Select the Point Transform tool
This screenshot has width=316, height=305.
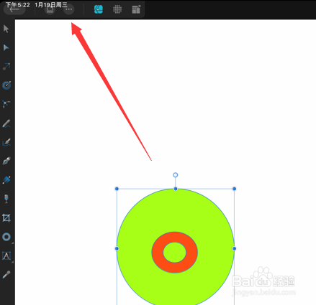(6, 67)
